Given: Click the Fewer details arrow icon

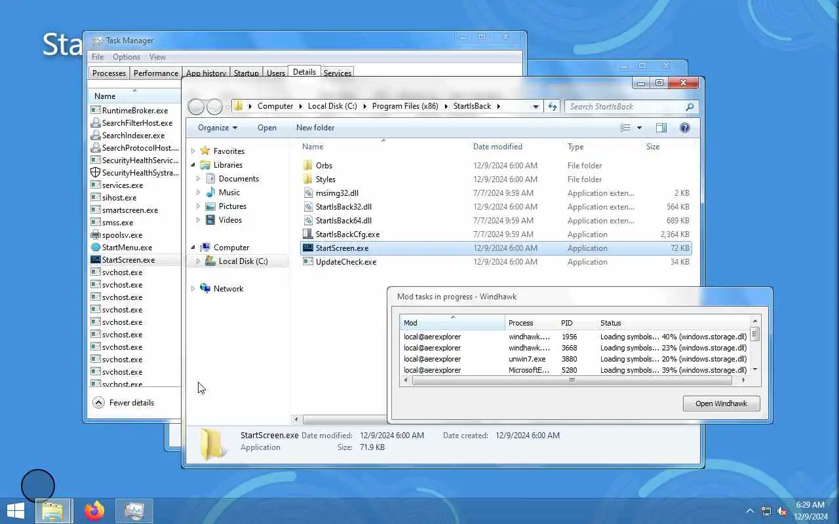Looking at the screenshot, I should click(98, 403).
